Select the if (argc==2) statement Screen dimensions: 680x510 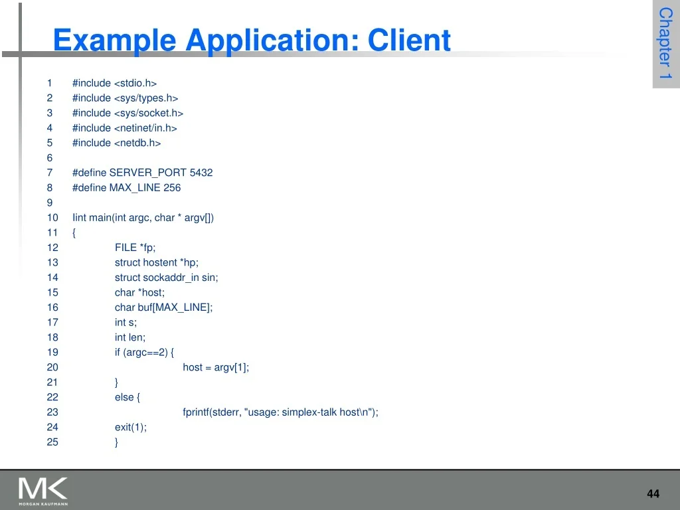(x=144, y=353)
